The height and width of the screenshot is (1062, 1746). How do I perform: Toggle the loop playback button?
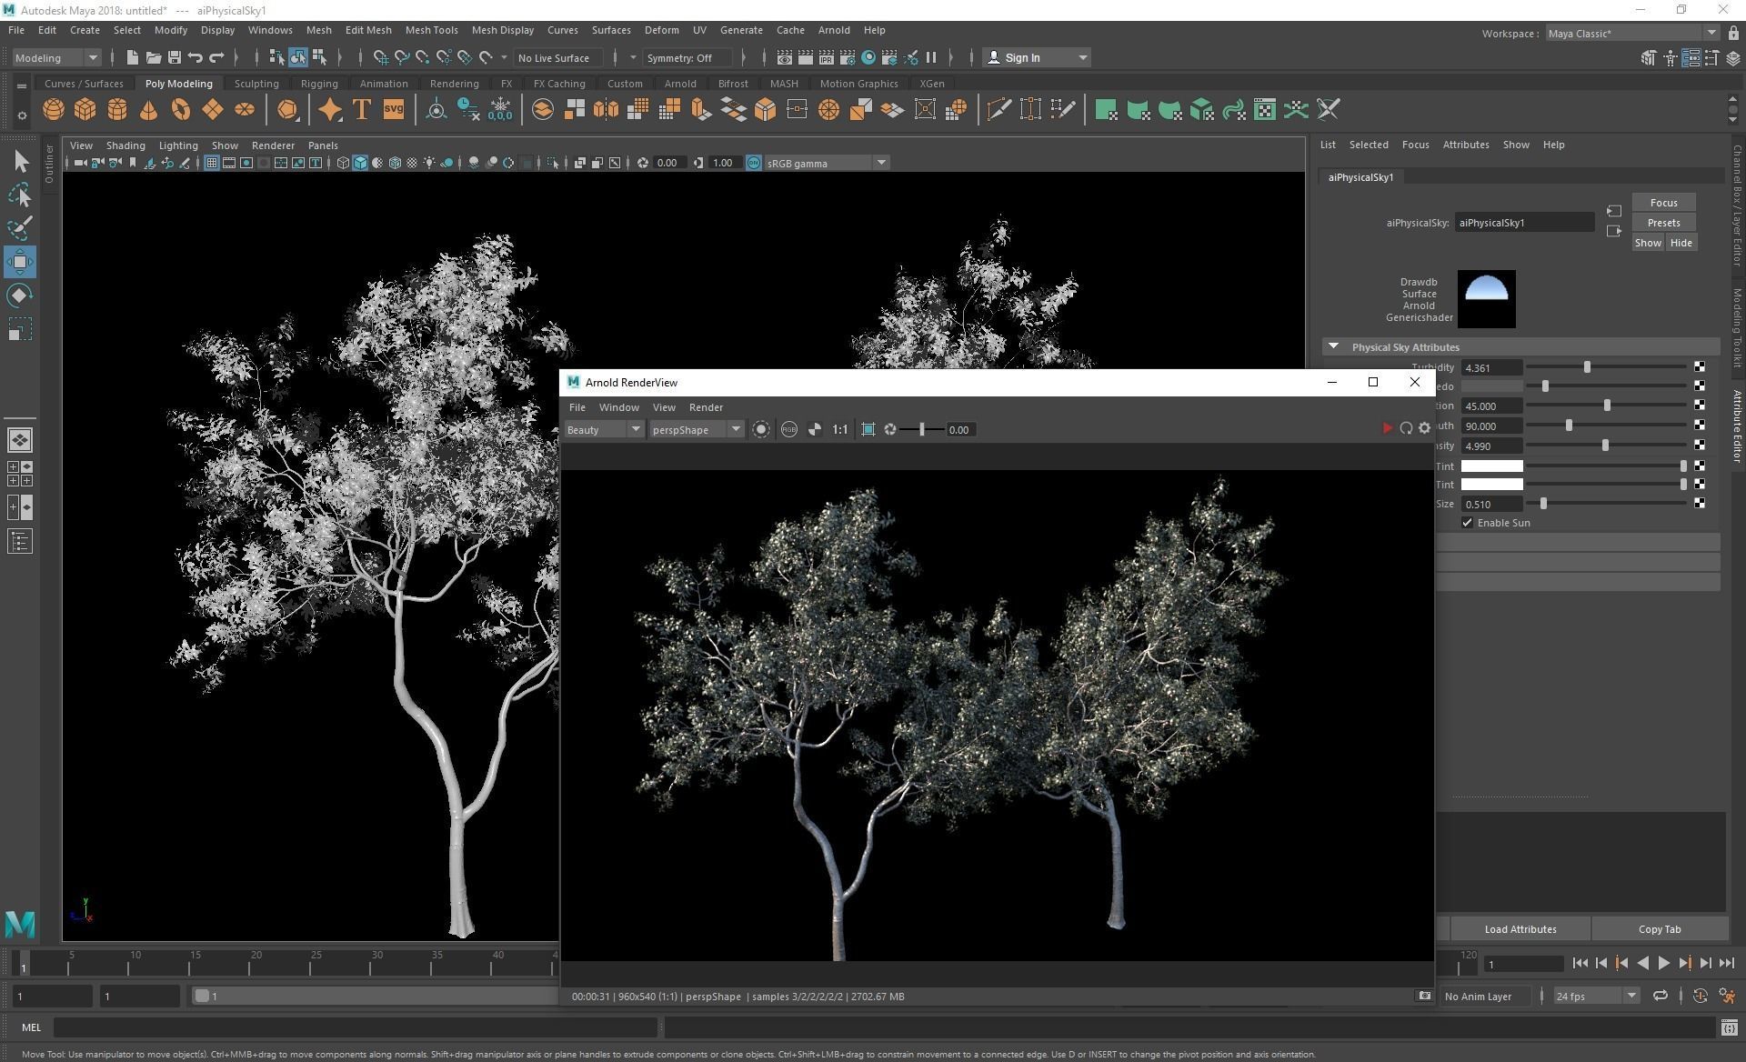pyautogui.click(x=1660, y=996)
